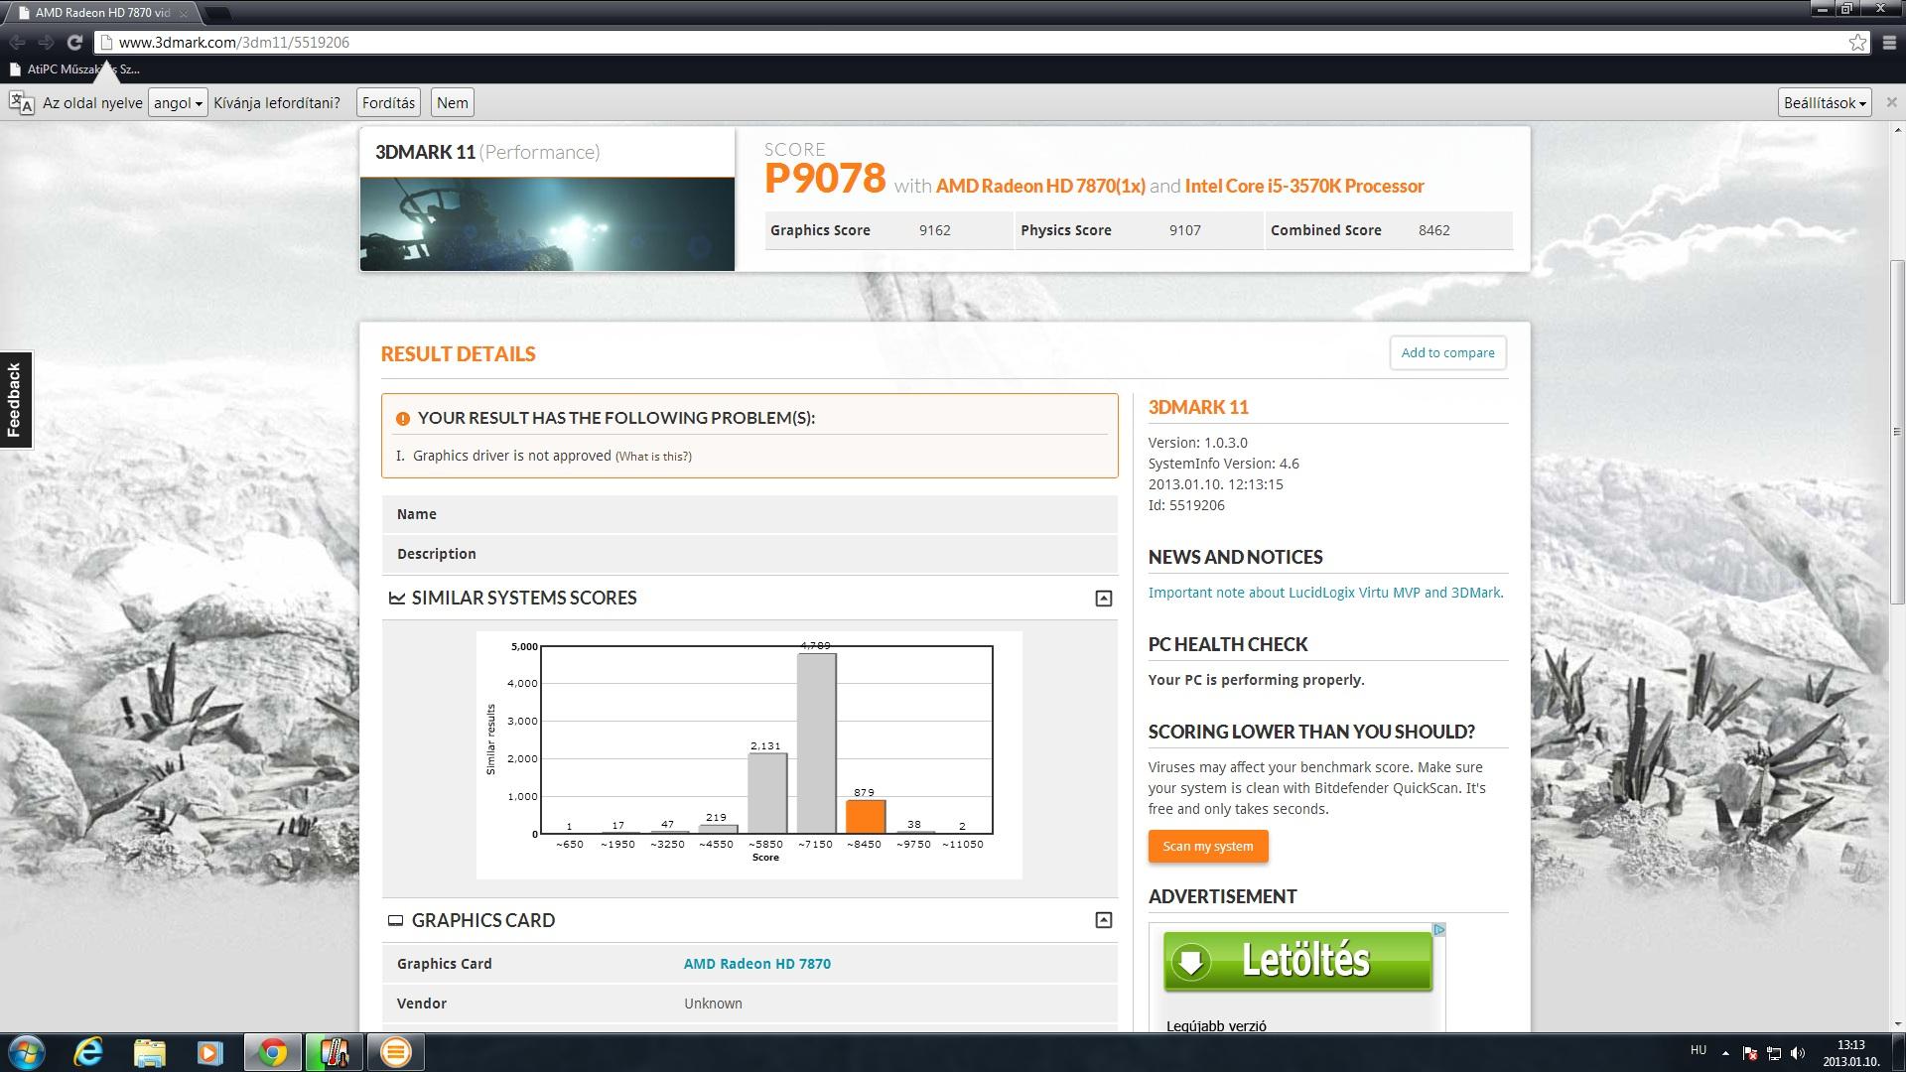Click the ~7150 bar labeled 4,789
Image resolution: width=1906 pixels, height=1072 pixels.
pos(816,742)
